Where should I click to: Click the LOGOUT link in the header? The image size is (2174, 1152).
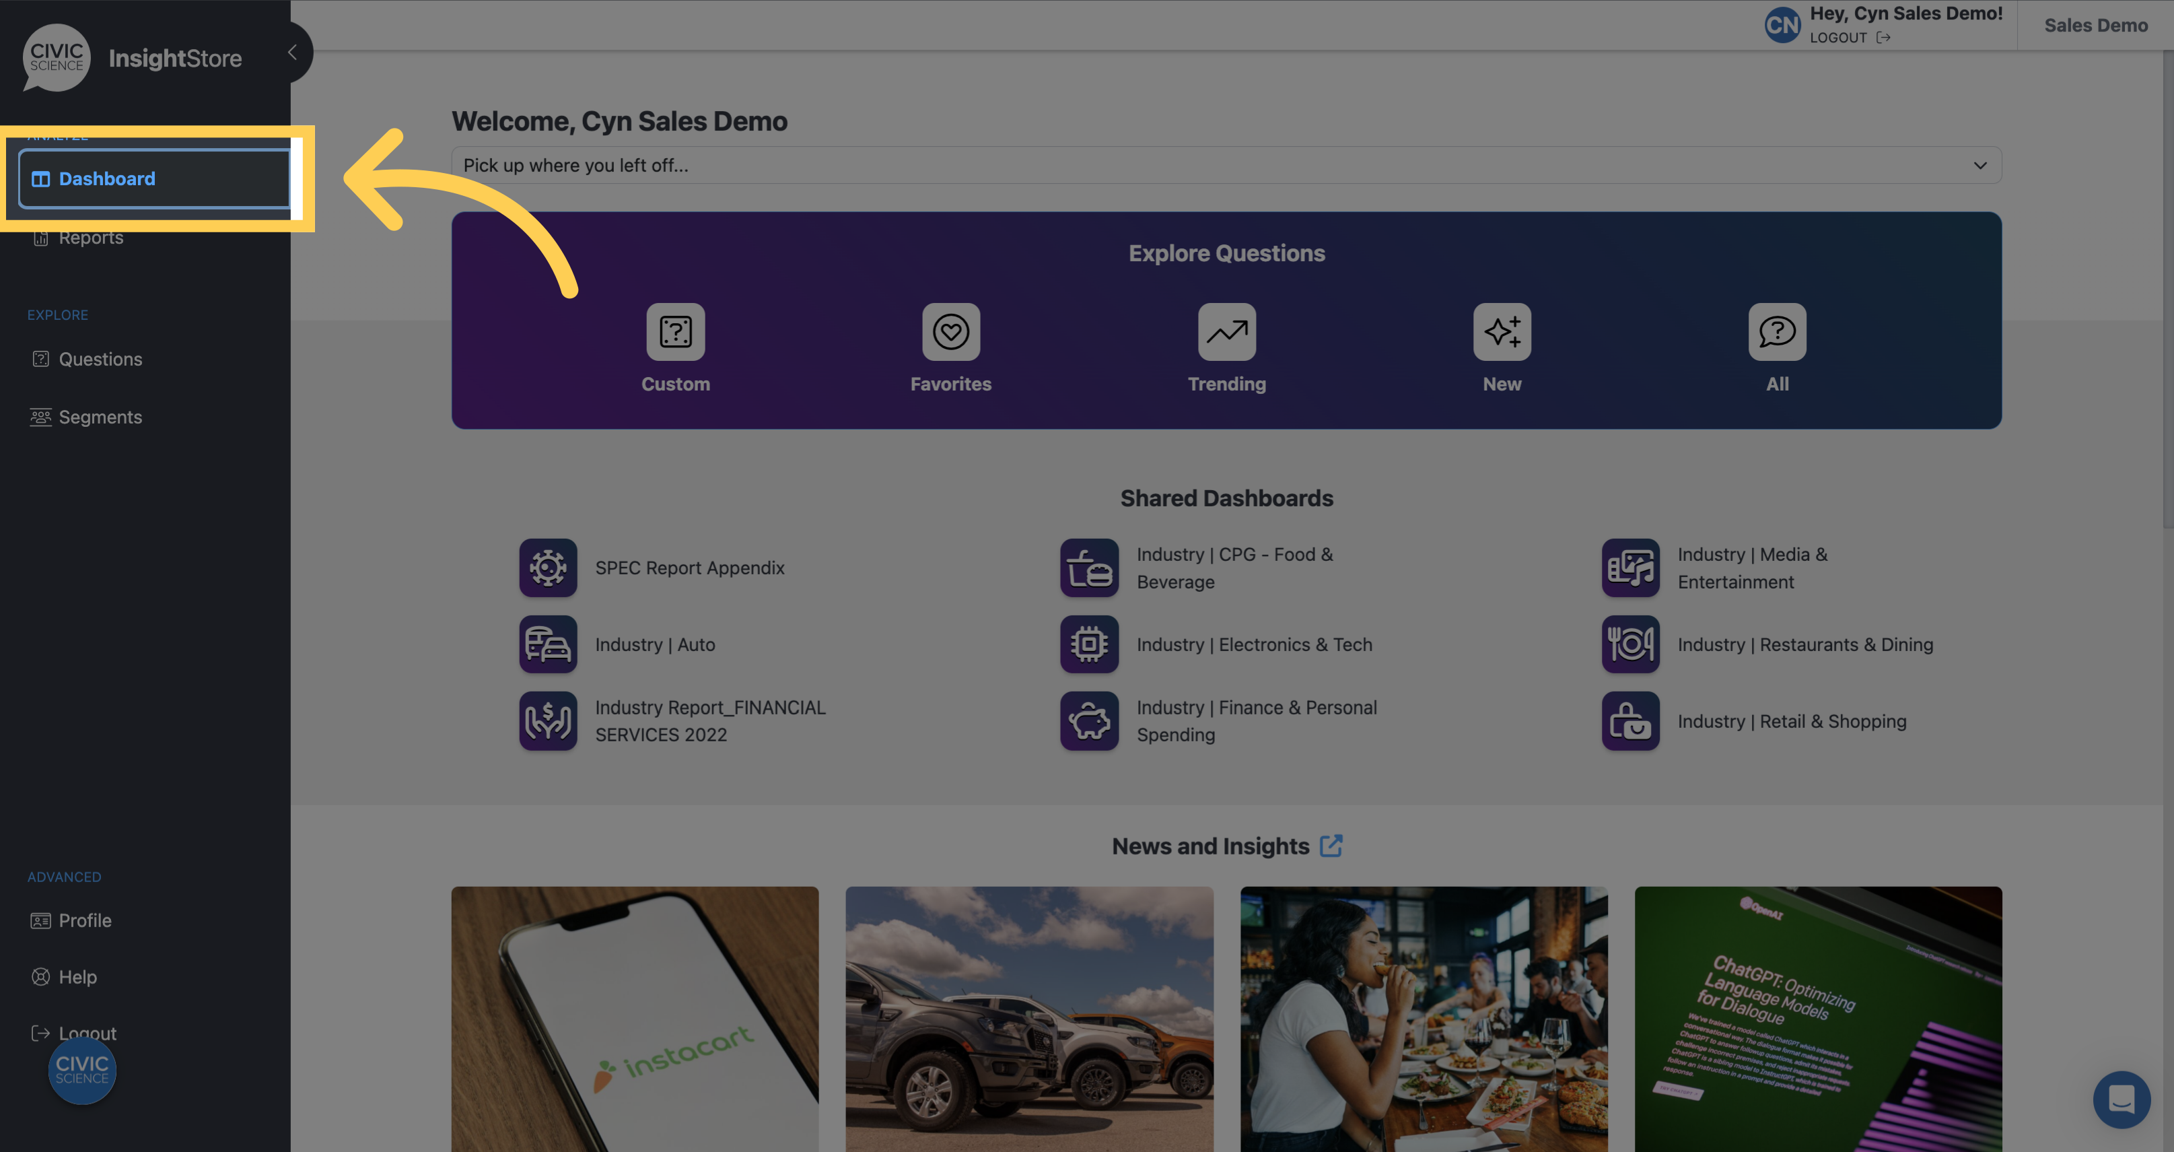(x=1849, y=37)
